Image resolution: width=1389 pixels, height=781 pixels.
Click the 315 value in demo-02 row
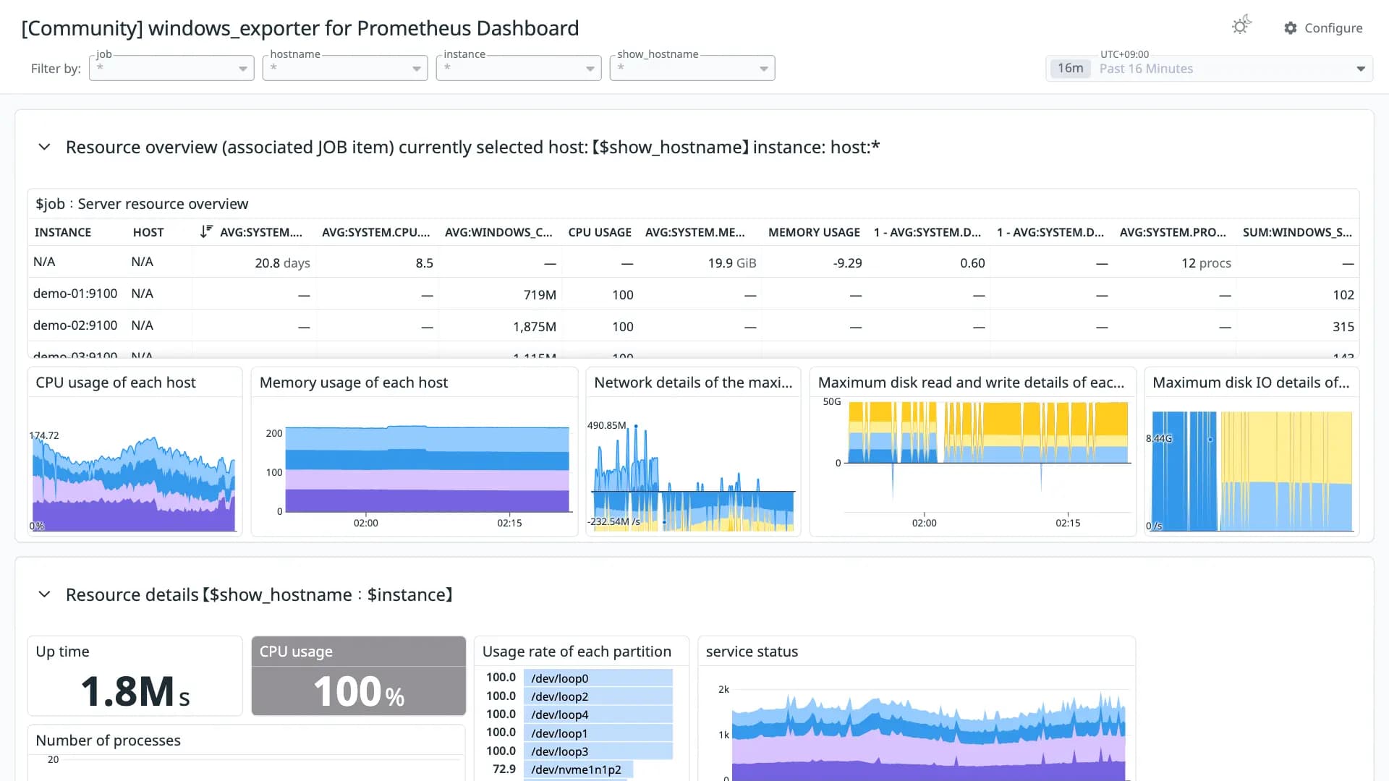pyautogui.click(x=1343, y=327)
